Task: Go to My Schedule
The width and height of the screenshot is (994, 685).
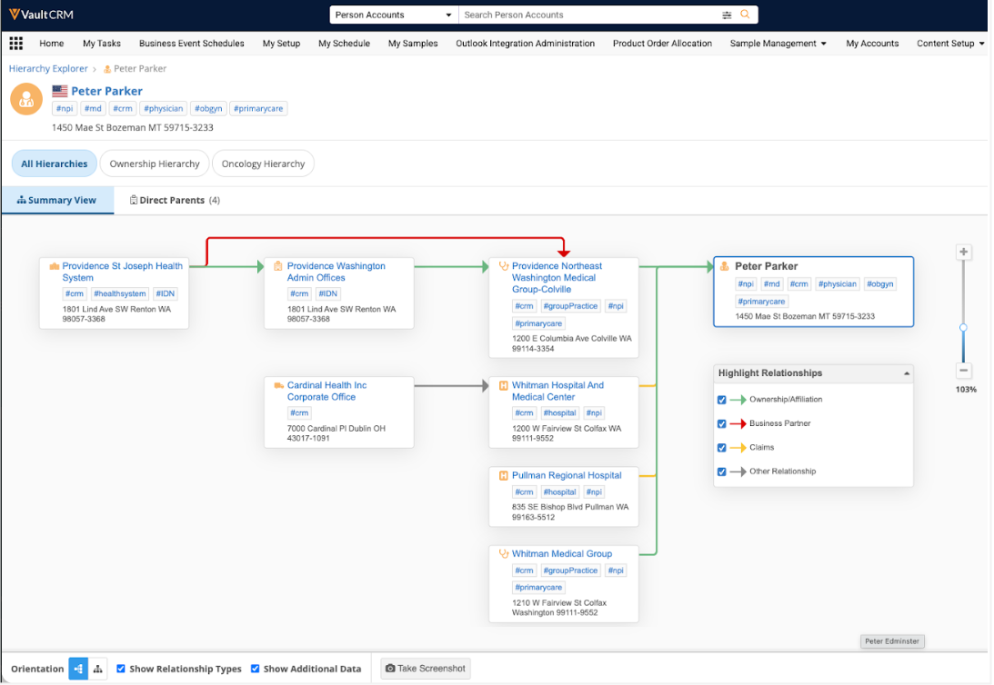Action: pyautogui.click(x=345, y=43)
